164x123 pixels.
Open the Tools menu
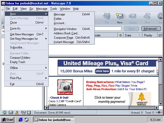pyautogui.click(x=54, y=9)
